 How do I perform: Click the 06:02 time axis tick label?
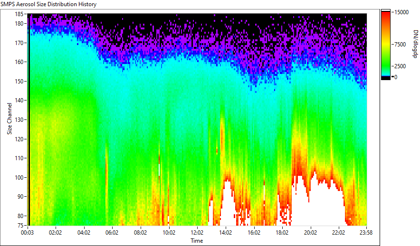(x=112, y=233)
